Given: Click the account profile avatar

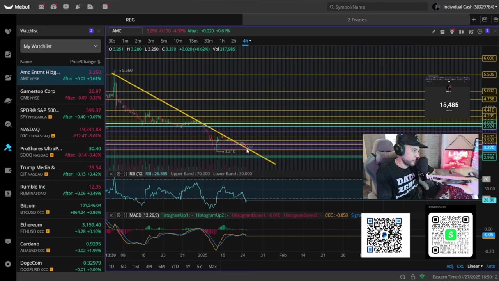Looking at the screenshot, I should [436, 7].
